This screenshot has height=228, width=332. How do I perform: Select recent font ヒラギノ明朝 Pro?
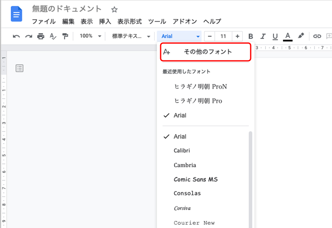205,101
